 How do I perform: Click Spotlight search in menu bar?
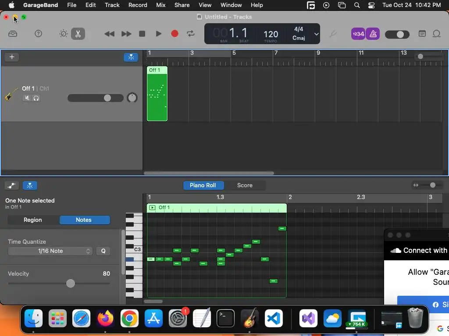pyautogui.click(x=357, y=5)
